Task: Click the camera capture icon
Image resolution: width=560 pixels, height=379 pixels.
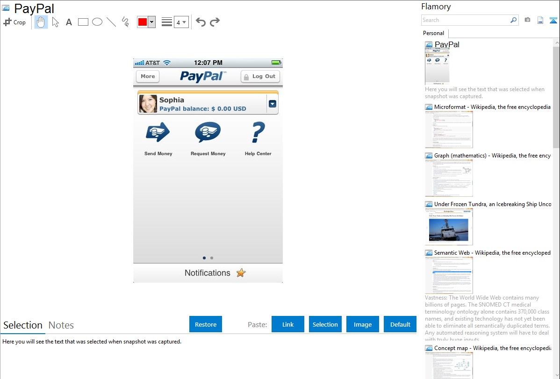Action: (527, 20)
